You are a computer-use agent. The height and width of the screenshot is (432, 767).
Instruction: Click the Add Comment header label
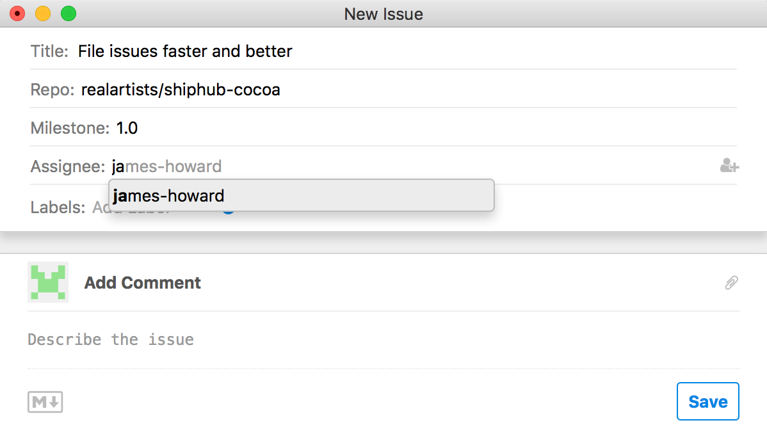click(x=141, y=282)
